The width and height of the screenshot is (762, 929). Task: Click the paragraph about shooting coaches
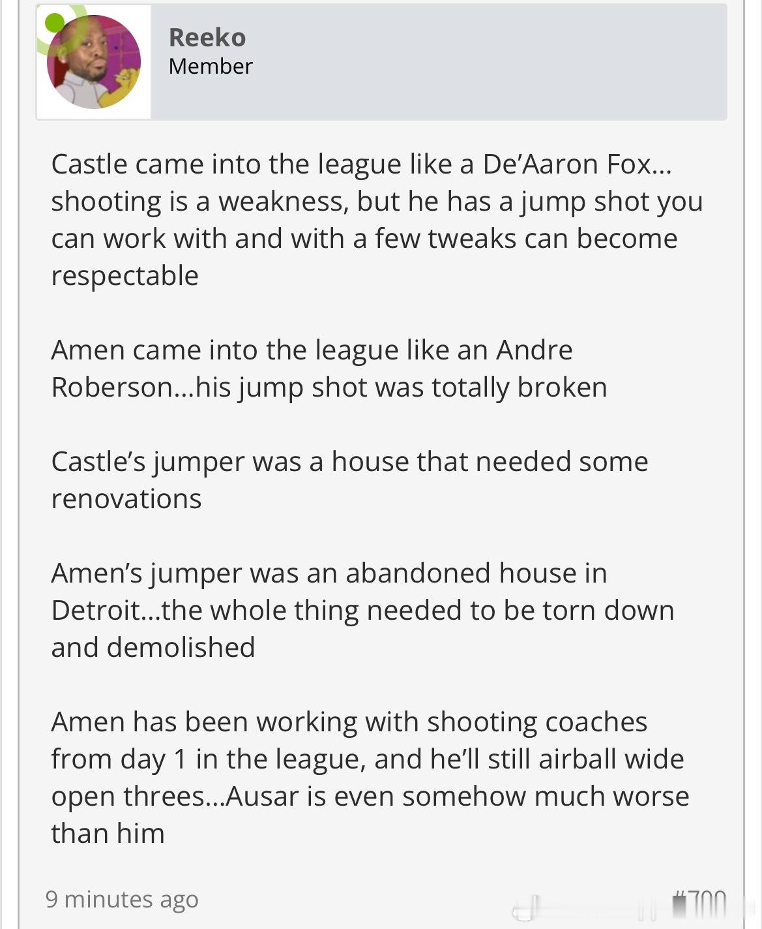point(370,778)
